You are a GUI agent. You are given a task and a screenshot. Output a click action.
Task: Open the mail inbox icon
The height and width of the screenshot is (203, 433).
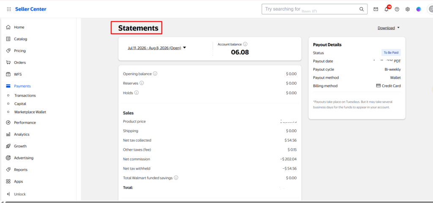tap(375, 9)
